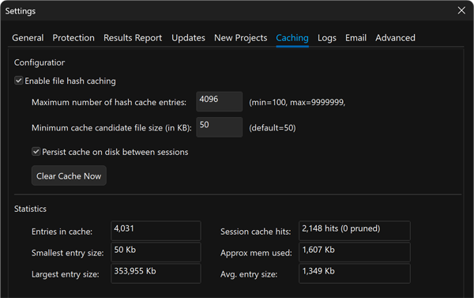
Task: Switch to the Protection tab
Action: pos(73,38)
